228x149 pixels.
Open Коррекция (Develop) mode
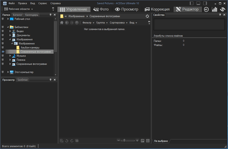(x=157, y=9)
